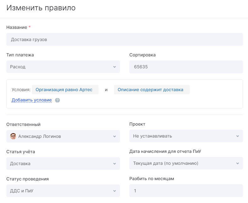Viewport: 248px width, 203px height.
Task: Expand Текущая дата (по умолчанию) dropdown
Action: 186,163
